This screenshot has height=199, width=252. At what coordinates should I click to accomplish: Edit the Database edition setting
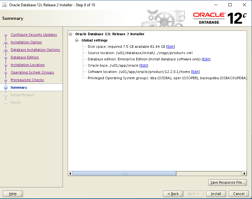point(206,59)
